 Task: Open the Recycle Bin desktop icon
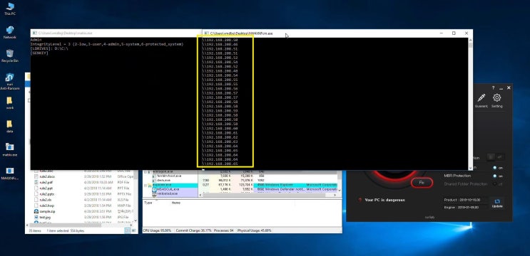click(10, 55)
